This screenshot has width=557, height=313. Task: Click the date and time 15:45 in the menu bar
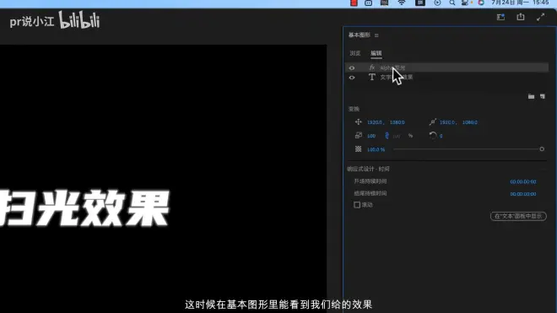520,3
